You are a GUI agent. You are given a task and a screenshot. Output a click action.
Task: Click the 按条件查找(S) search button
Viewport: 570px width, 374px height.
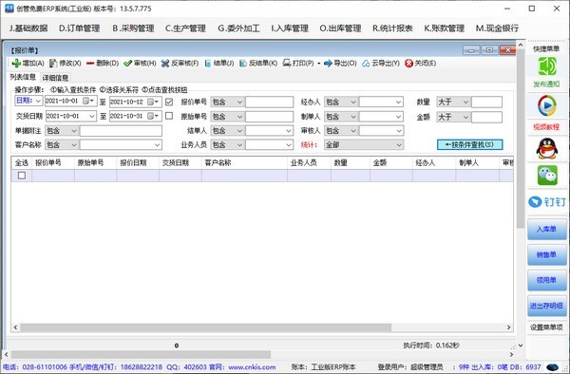point(469,144)
